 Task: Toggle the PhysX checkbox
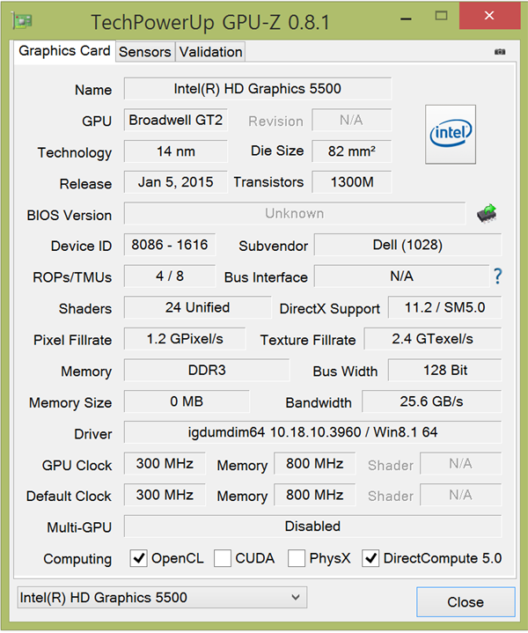297,558
